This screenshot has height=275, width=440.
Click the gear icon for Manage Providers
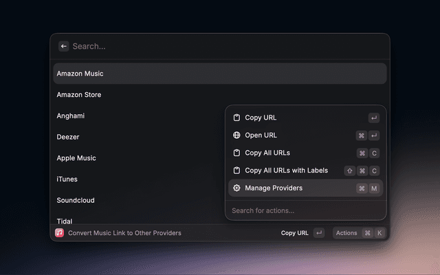coord(236,188)
